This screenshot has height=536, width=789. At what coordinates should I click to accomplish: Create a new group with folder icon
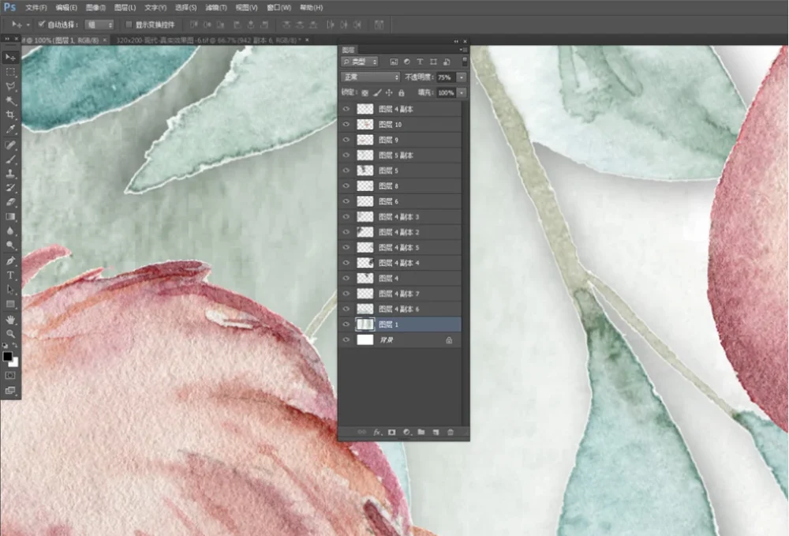pos(421,433)
